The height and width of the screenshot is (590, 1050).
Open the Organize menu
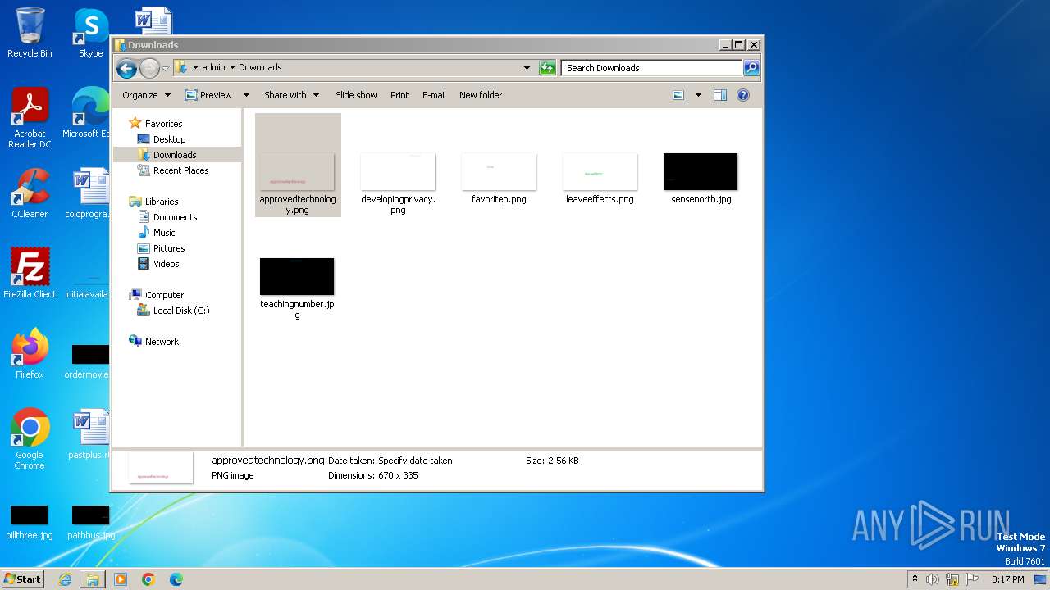(x=146, y=95)
